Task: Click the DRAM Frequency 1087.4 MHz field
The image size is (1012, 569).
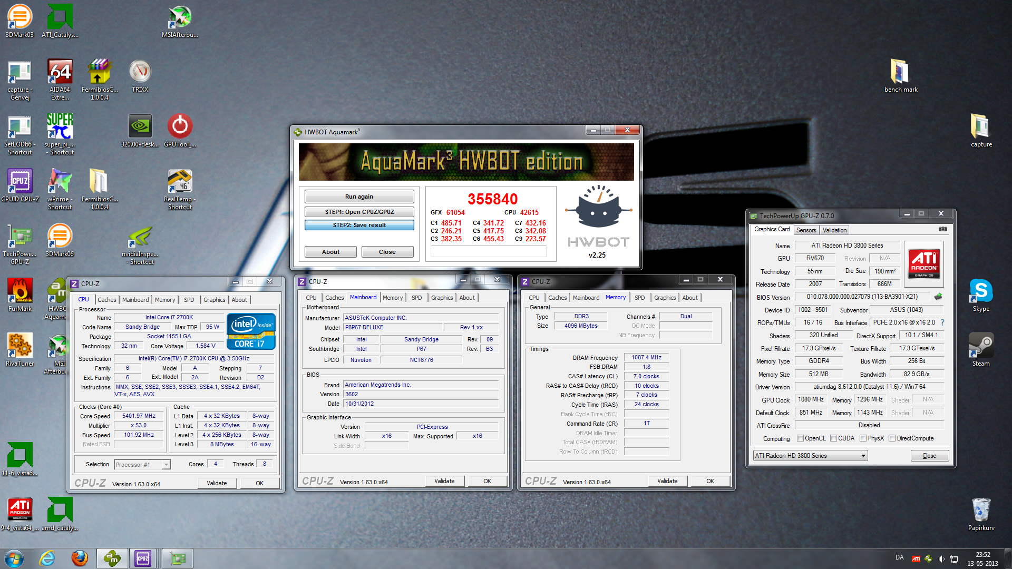Action: point(646,357)
